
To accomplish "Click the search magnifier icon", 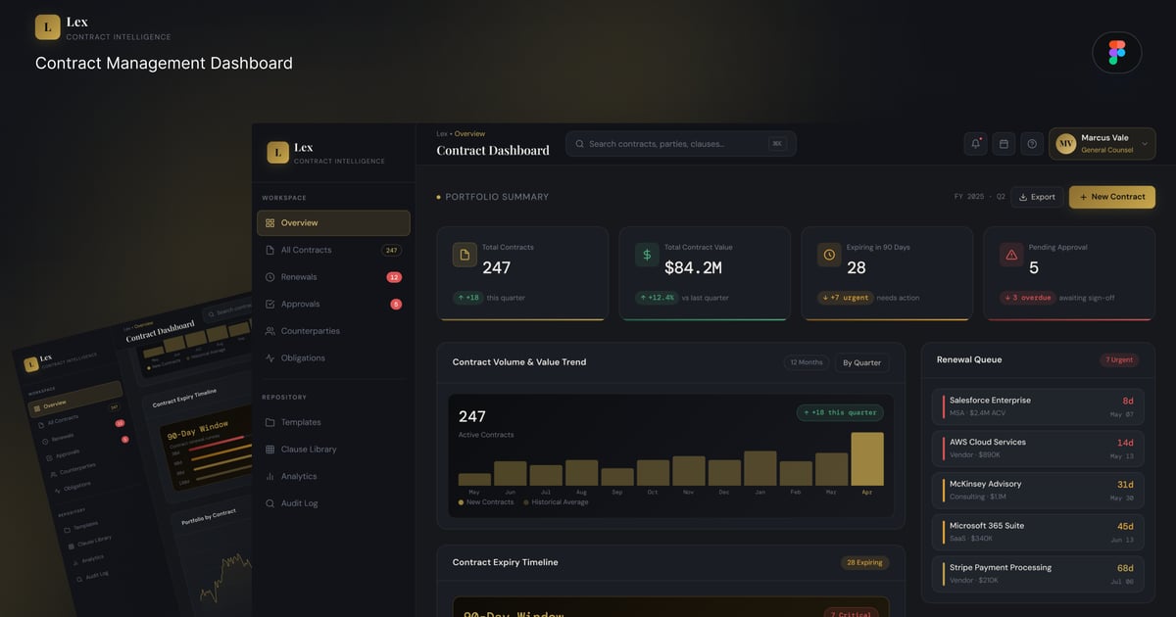I will 580,144.
